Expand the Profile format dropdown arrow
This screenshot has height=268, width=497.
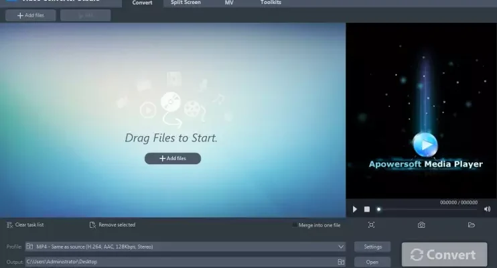click(x=341, y=247)
